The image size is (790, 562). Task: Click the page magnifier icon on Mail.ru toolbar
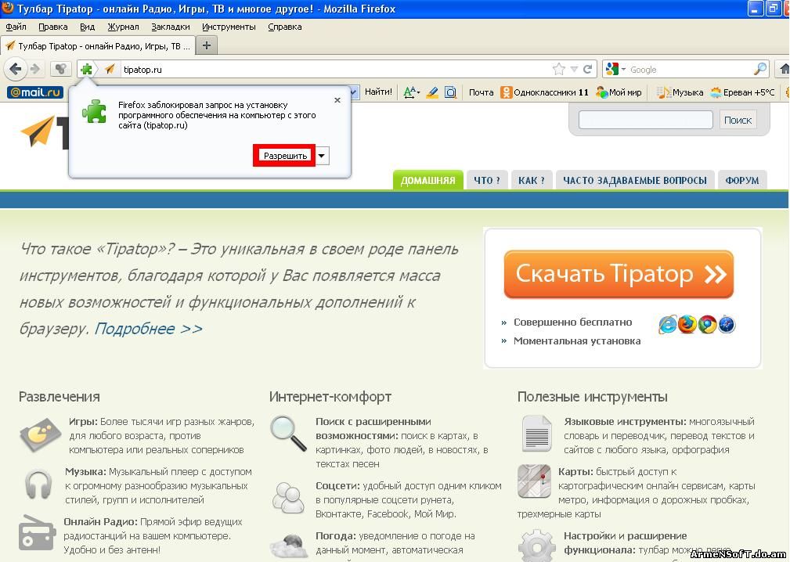450,92
